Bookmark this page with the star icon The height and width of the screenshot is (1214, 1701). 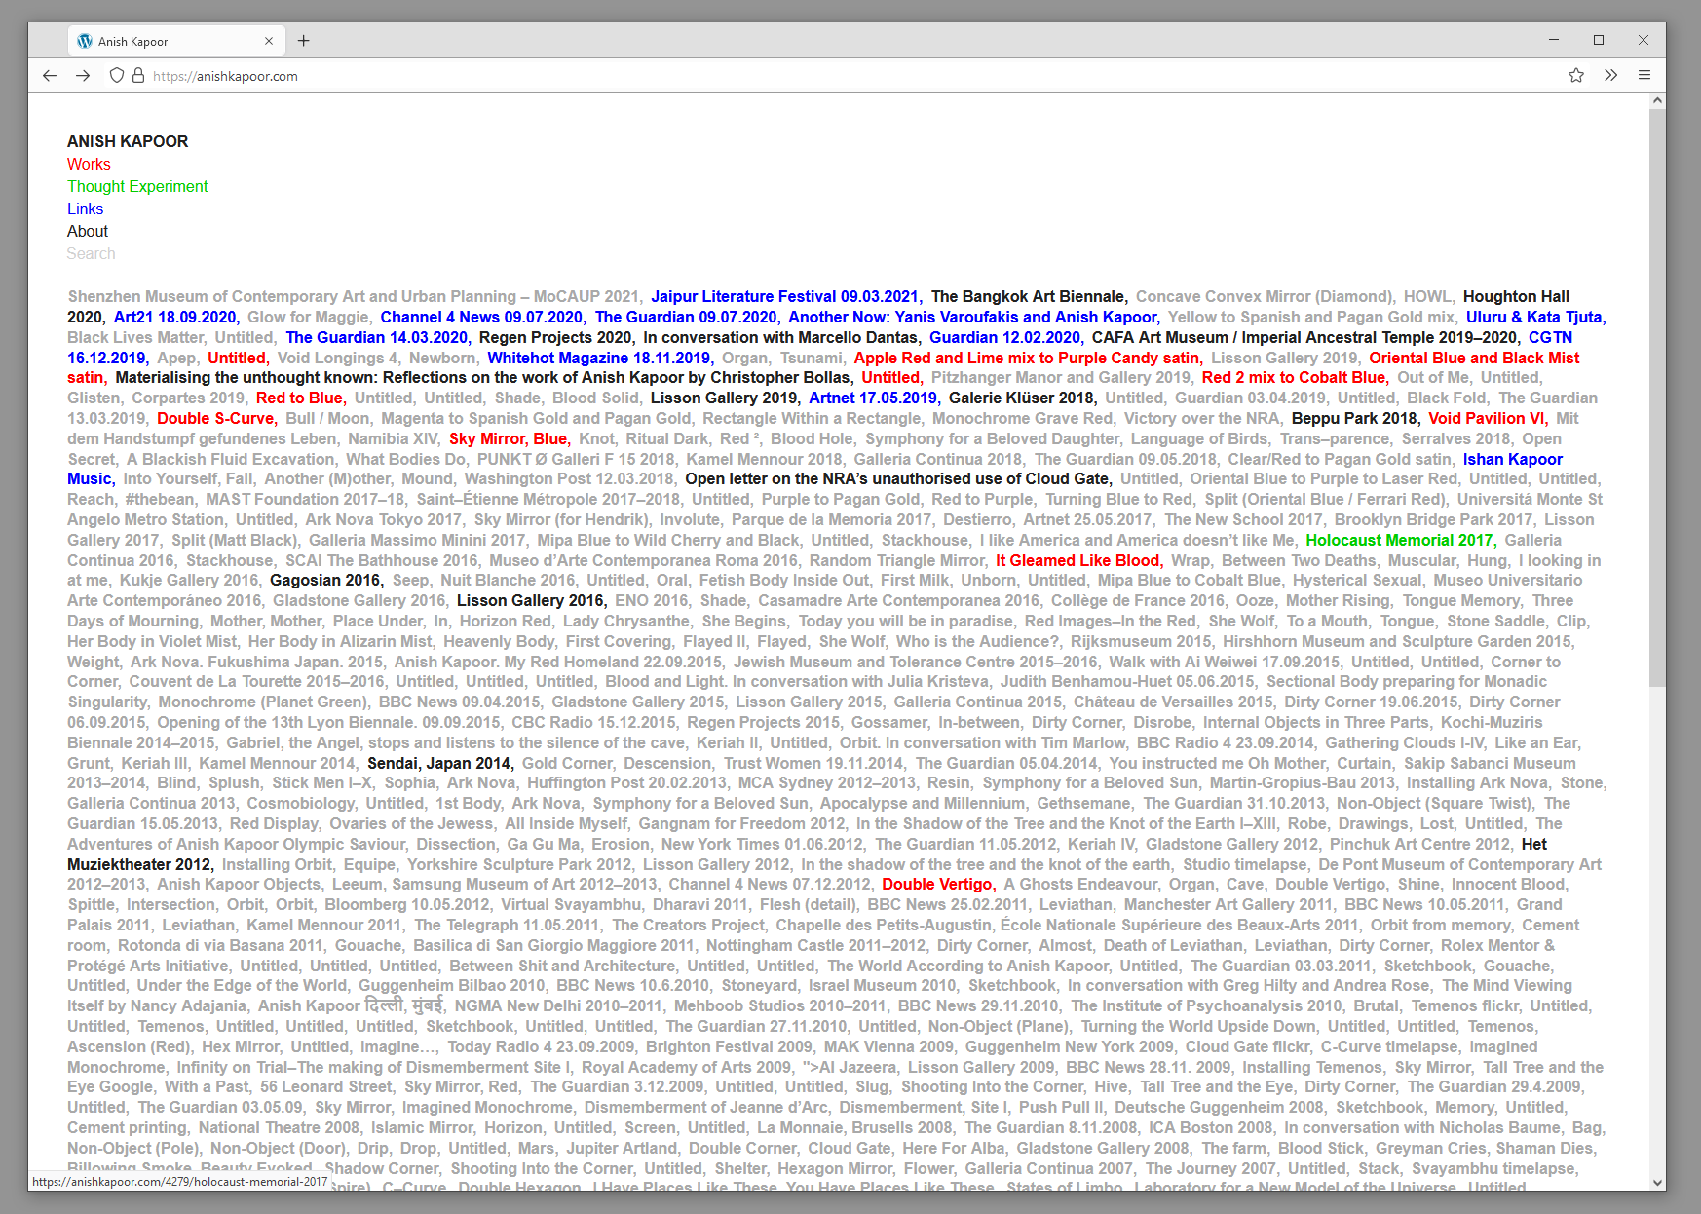coord(1576,75)
